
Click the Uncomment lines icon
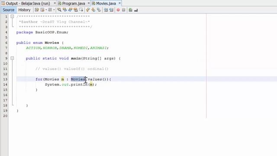point(136,10)
